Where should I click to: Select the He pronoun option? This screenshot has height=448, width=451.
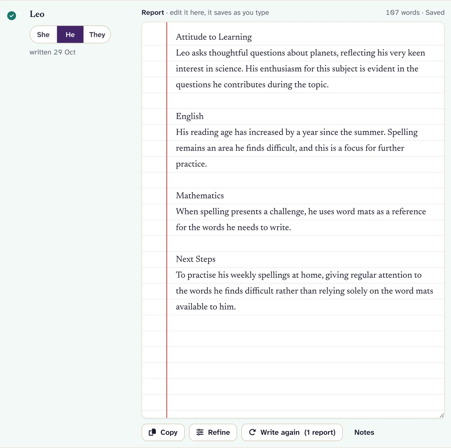pos(70,35)
